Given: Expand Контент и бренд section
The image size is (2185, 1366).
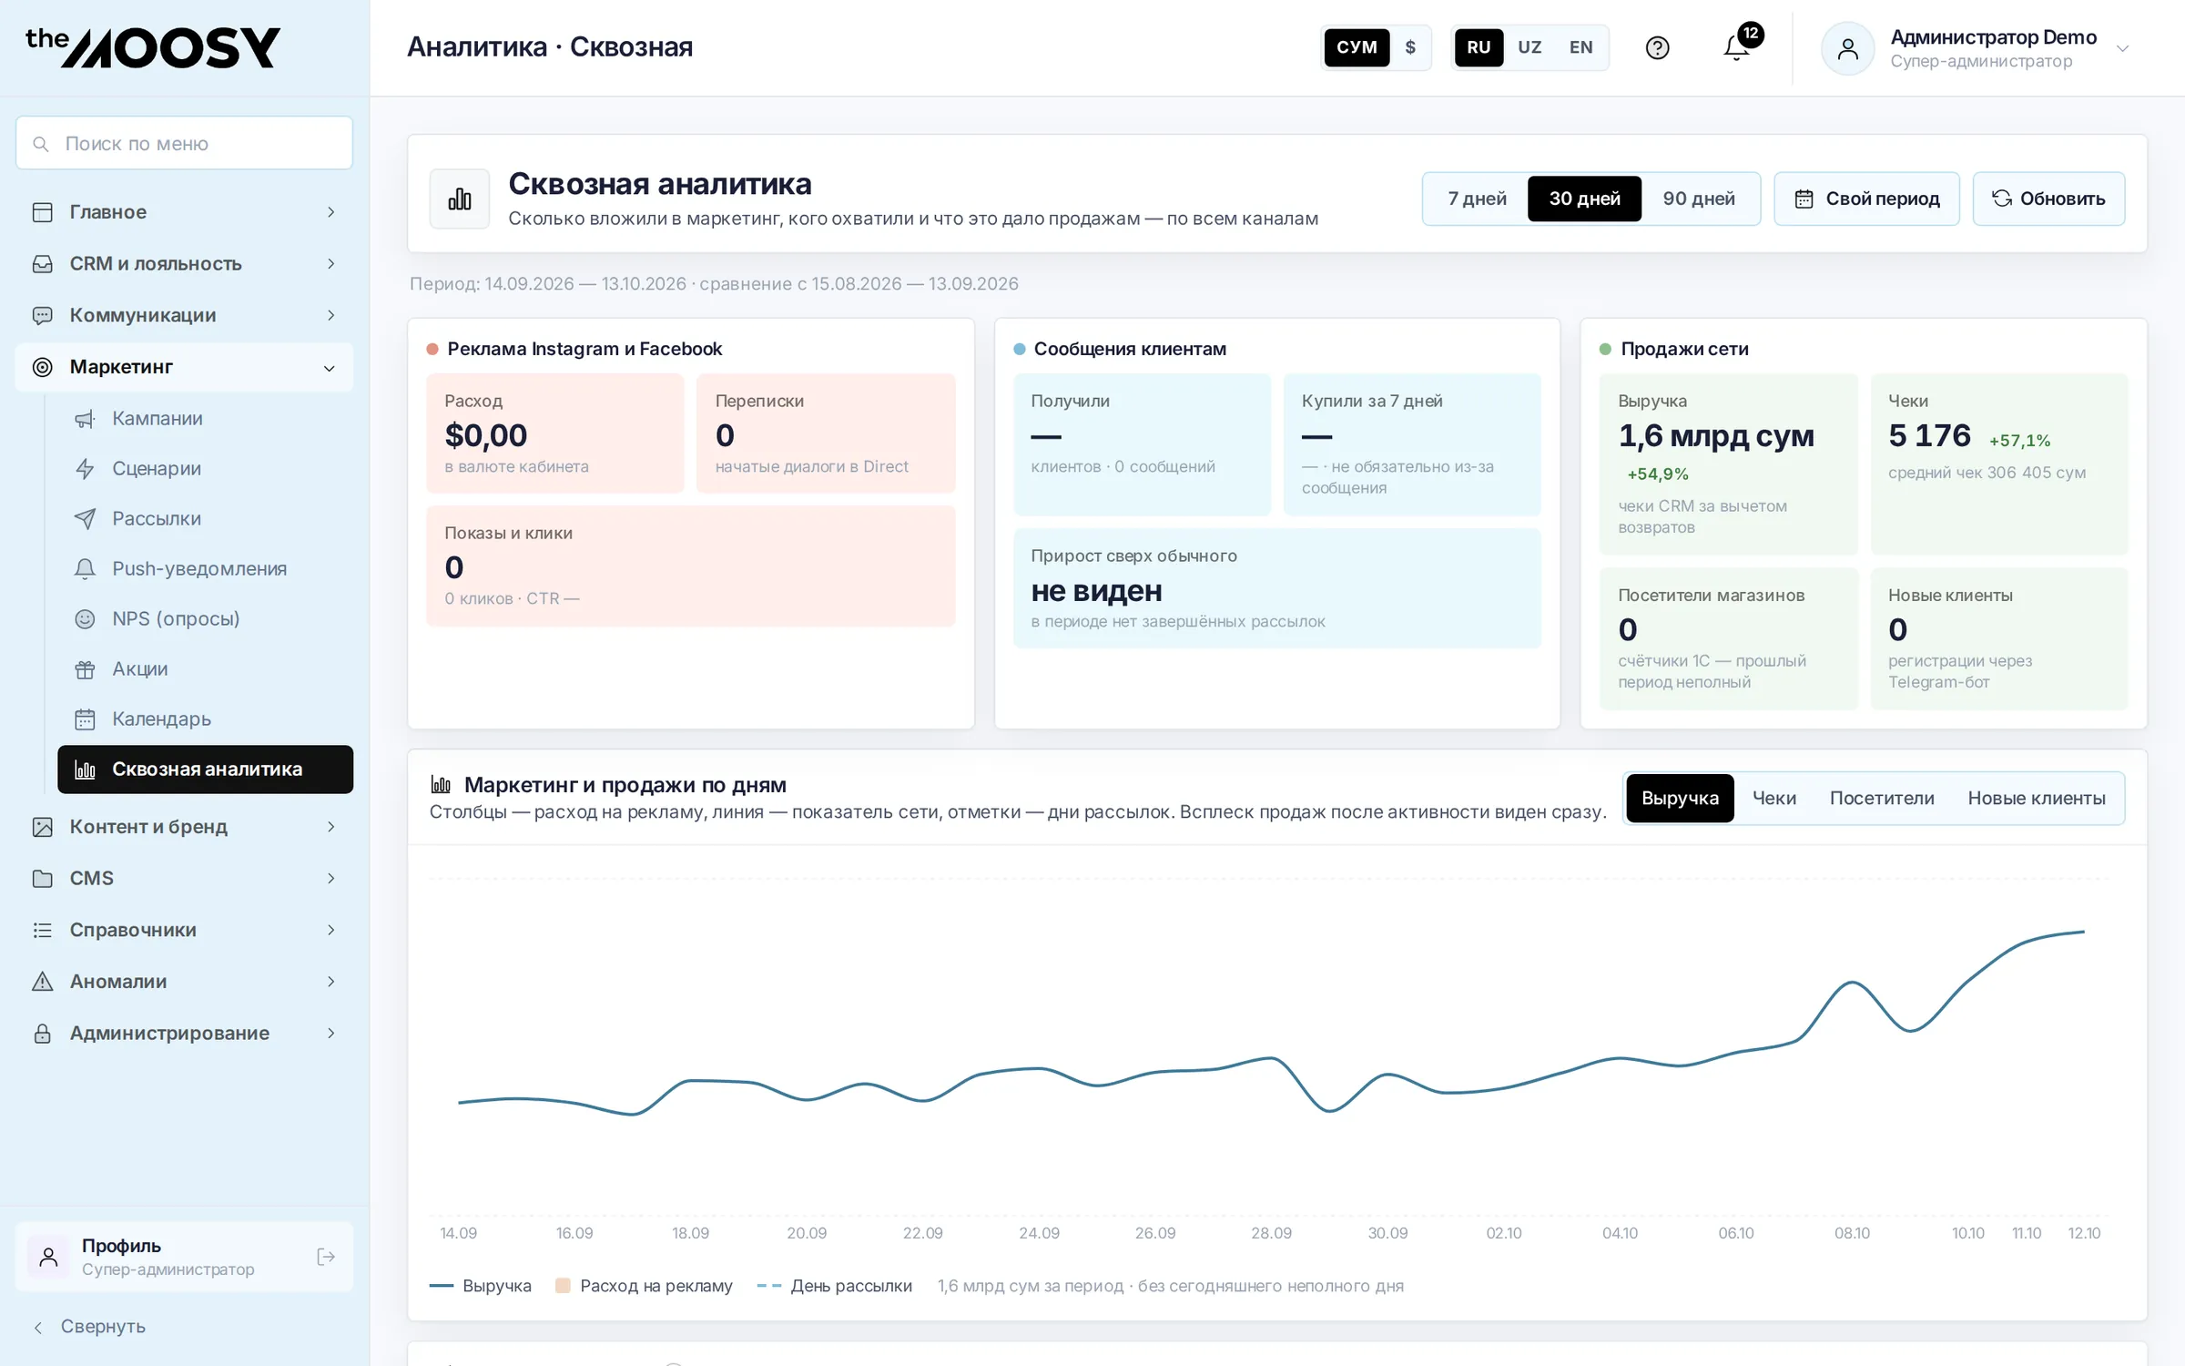Looking at the screenshot, I should [184, 827].
